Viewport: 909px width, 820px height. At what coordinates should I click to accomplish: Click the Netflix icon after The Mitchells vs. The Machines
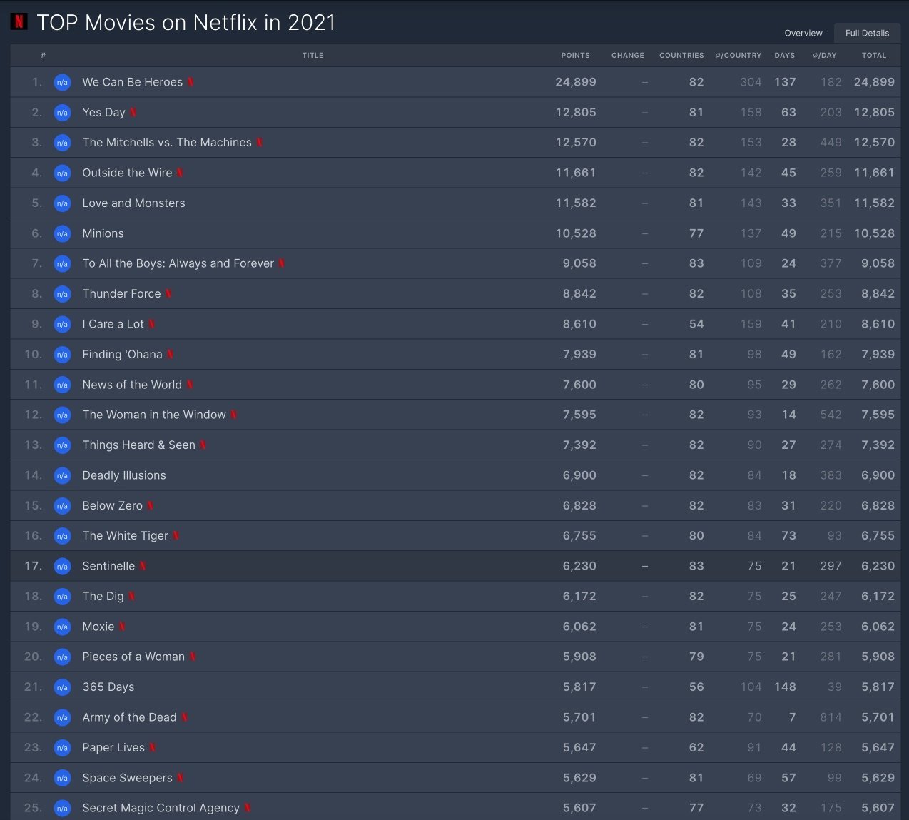click(260, 143)
